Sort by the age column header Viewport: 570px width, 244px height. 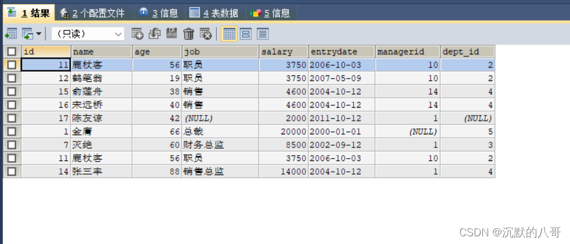(x=157, y=52)
